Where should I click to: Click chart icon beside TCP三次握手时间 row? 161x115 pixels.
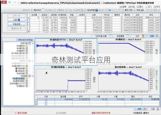(27, 83)
